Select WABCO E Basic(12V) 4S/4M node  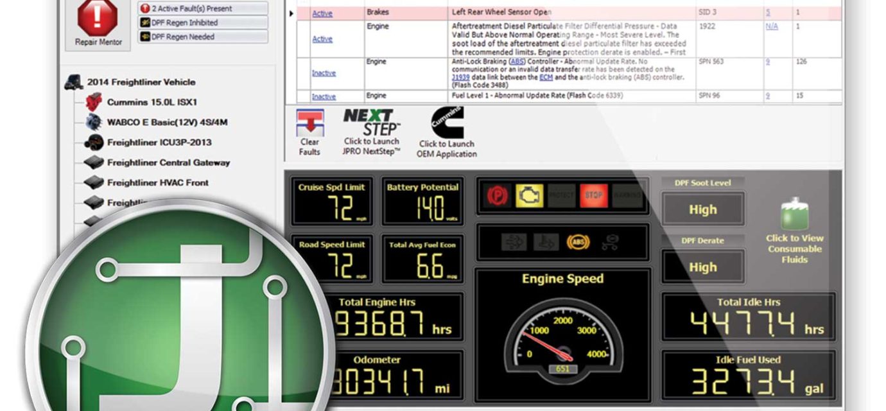[x=168, y=122]
